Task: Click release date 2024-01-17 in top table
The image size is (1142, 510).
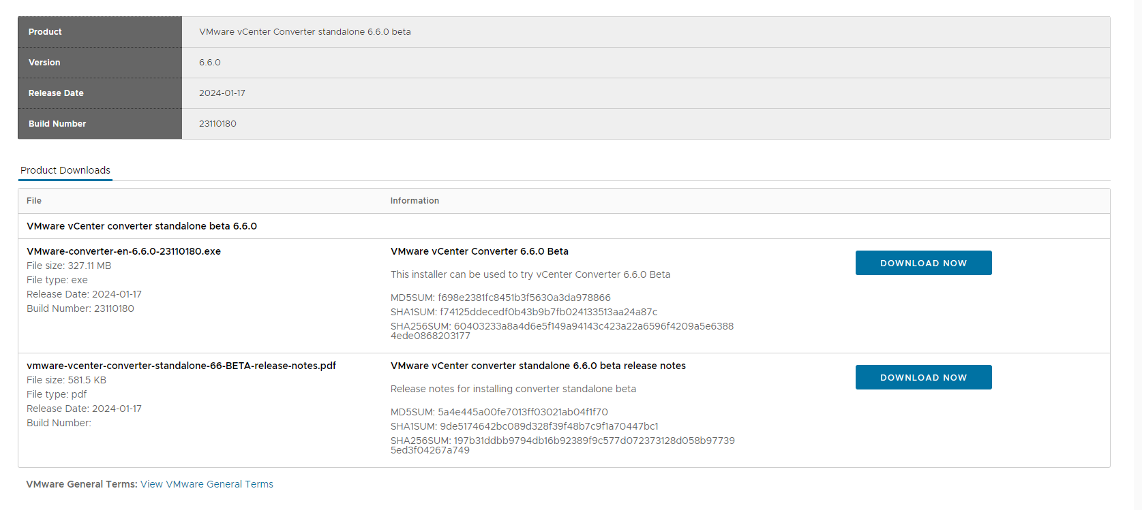Action: [x=222, y=93]
